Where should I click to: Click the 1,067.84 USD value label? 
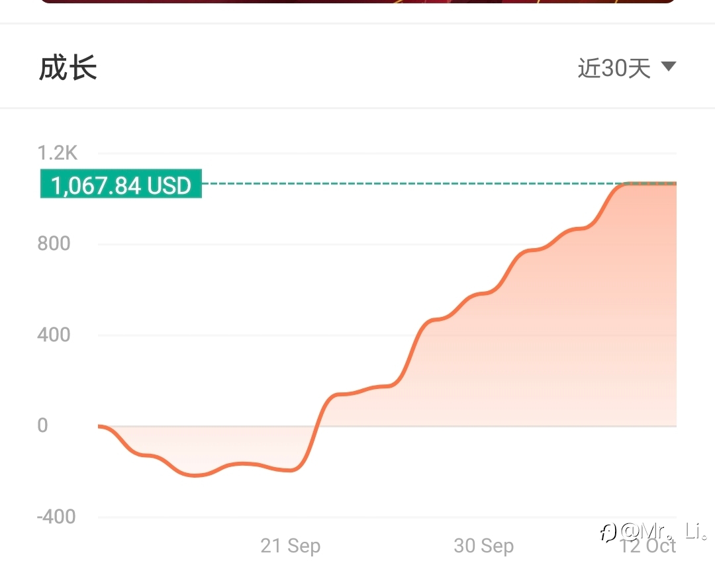coord(121,183)
